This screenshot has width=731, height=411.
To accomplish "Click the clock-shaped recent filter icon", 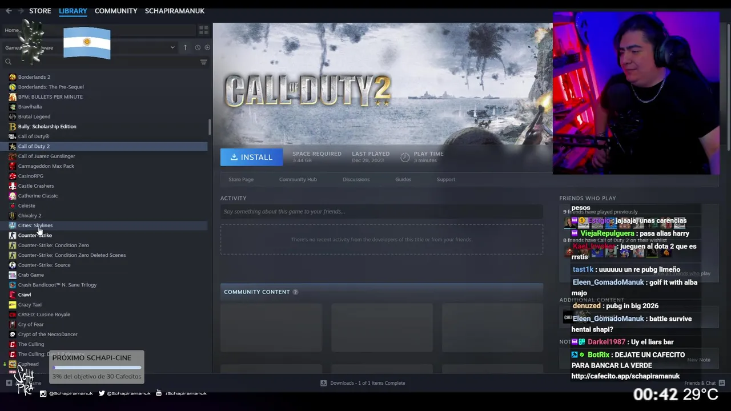I will point(198,47).
